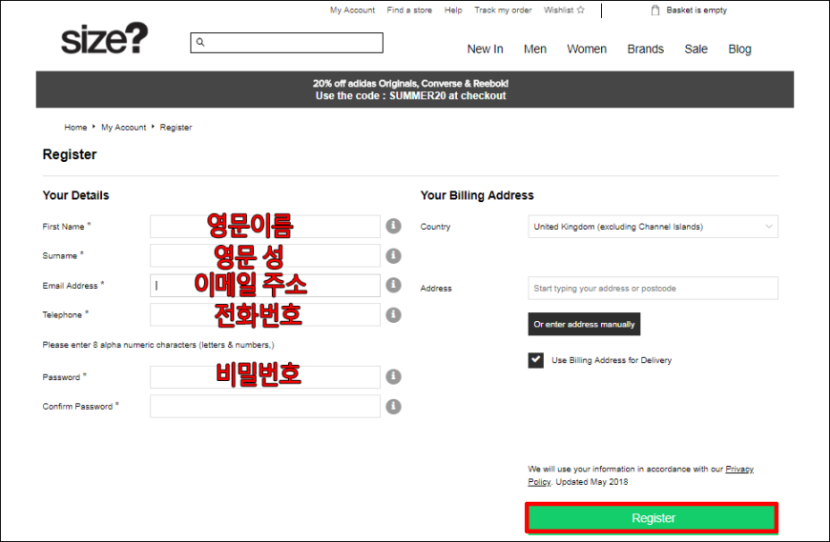The image size is (830, 542).
Task: Click the size? logo
Action: tap(104, 38)
